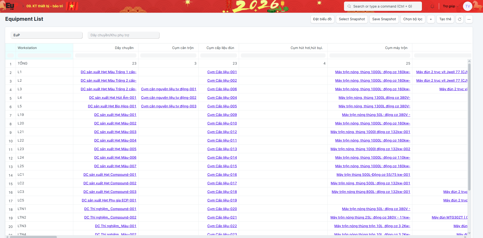Click the refresh report icon
Screen dimensions: 483x238
click(x=460, y=19)
